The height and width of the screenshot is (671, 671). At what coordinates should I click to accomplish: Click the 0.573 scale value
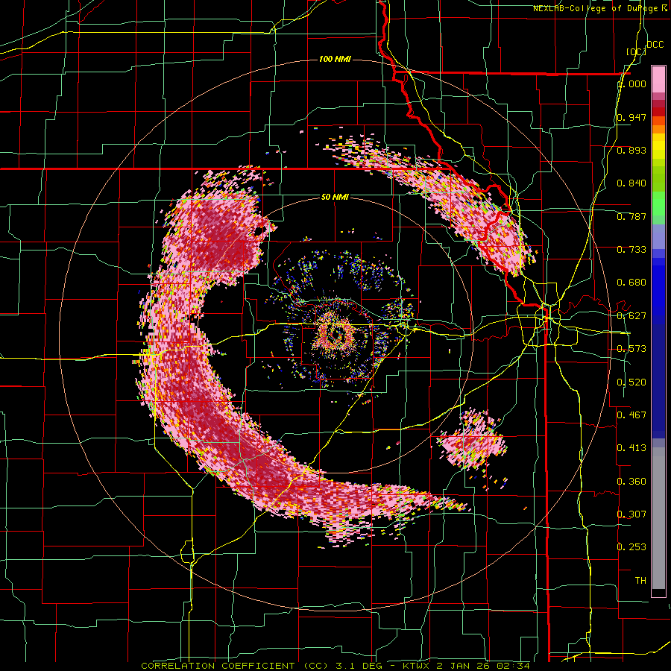pyautogui.click(x=631, y=349)
